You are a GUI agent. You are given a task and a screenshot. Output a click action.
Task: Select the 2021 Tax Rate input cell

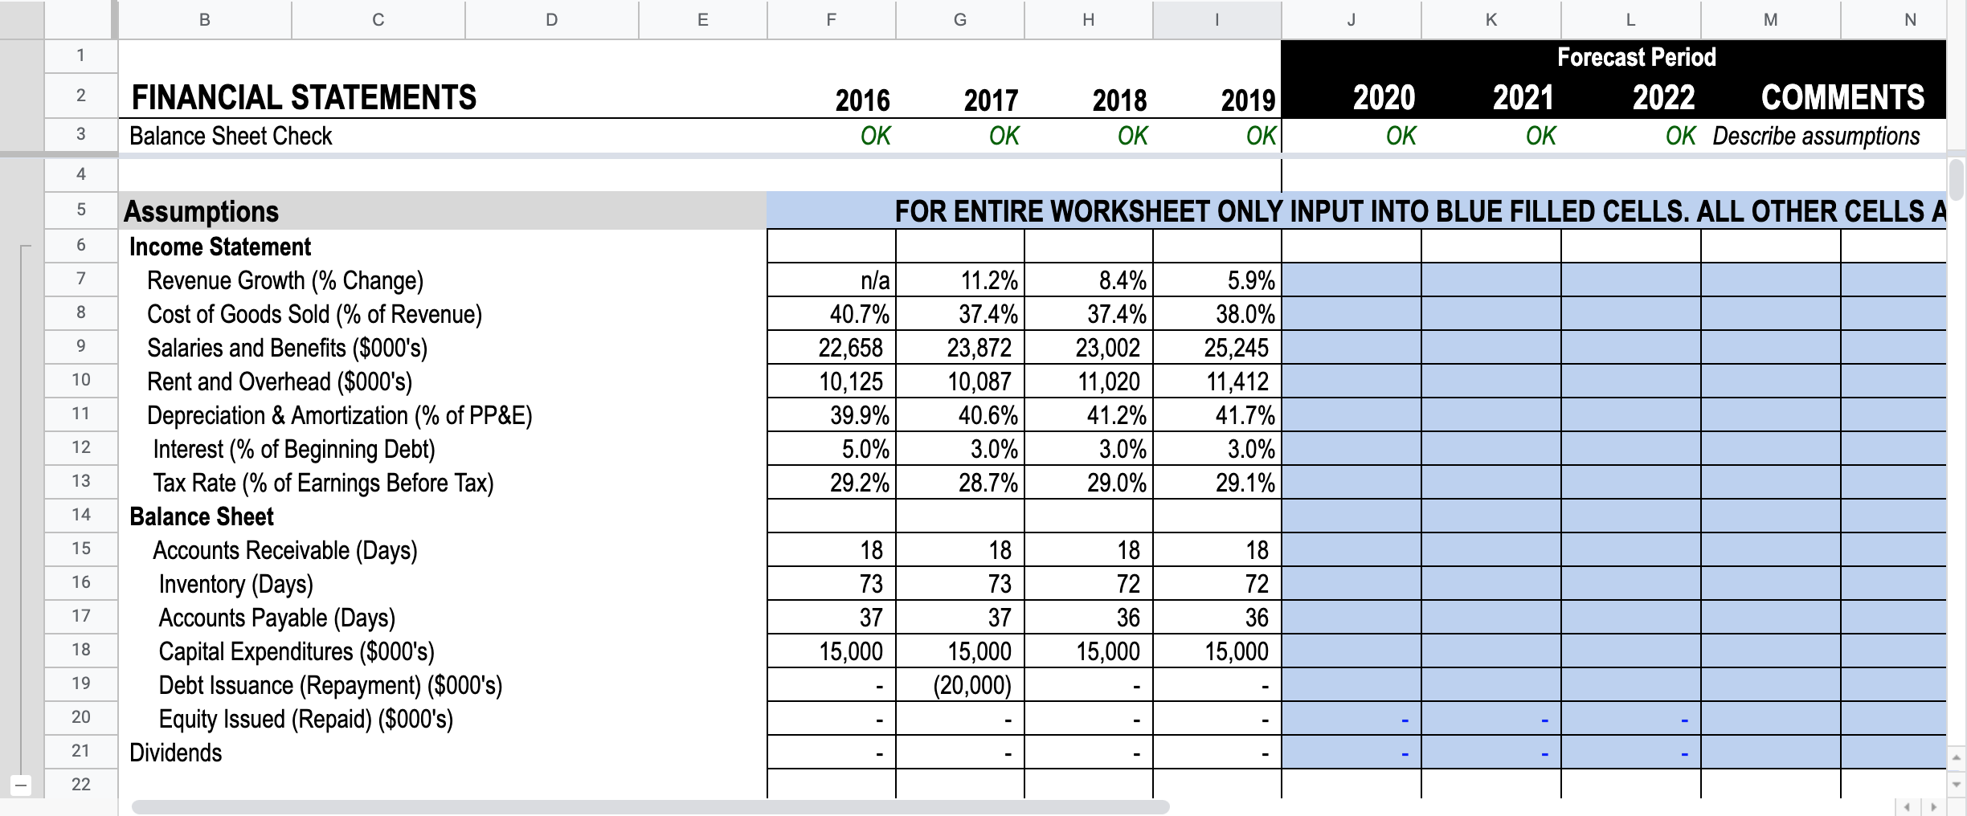click(x=1491, y=483)
